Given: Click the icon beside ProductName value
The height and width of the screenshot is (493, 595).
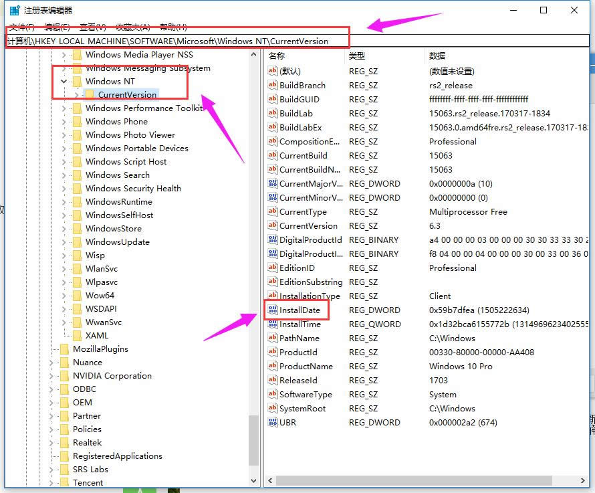Looking at the screenshot, I should click(272, 367).
